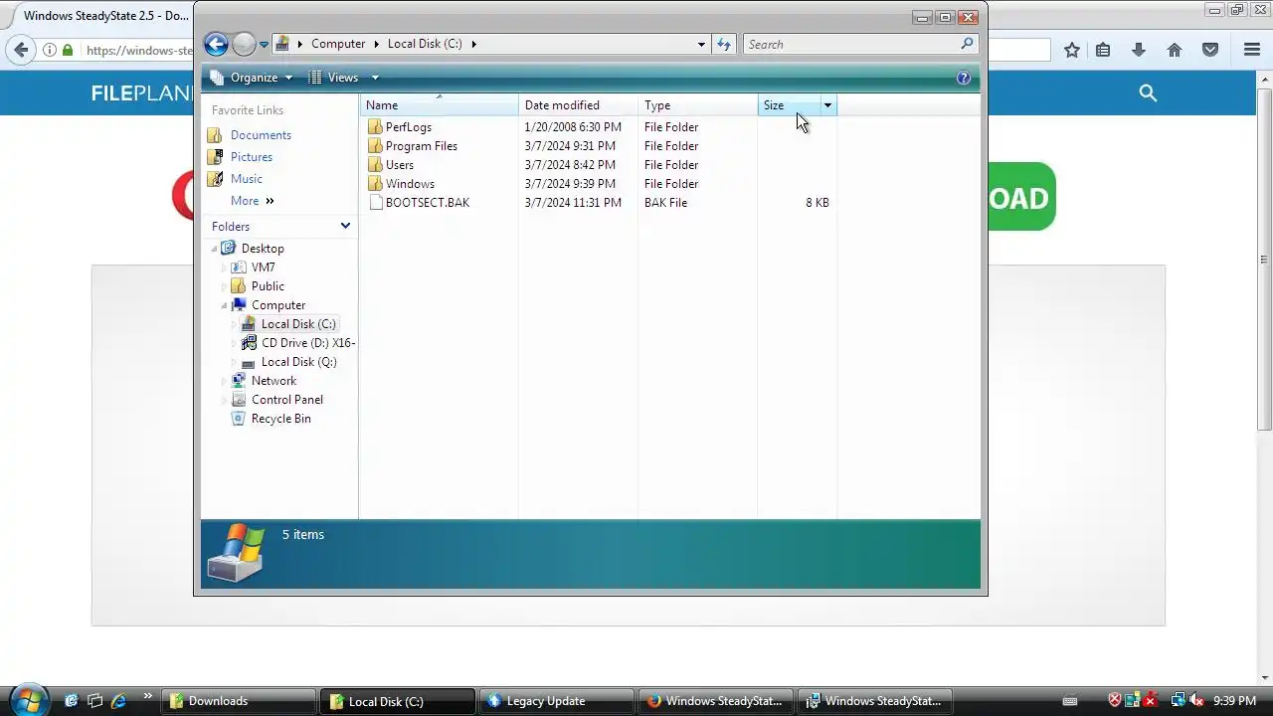
Task: Collapse the Computer tree node arrow
Action: click(x=224, y=306)
